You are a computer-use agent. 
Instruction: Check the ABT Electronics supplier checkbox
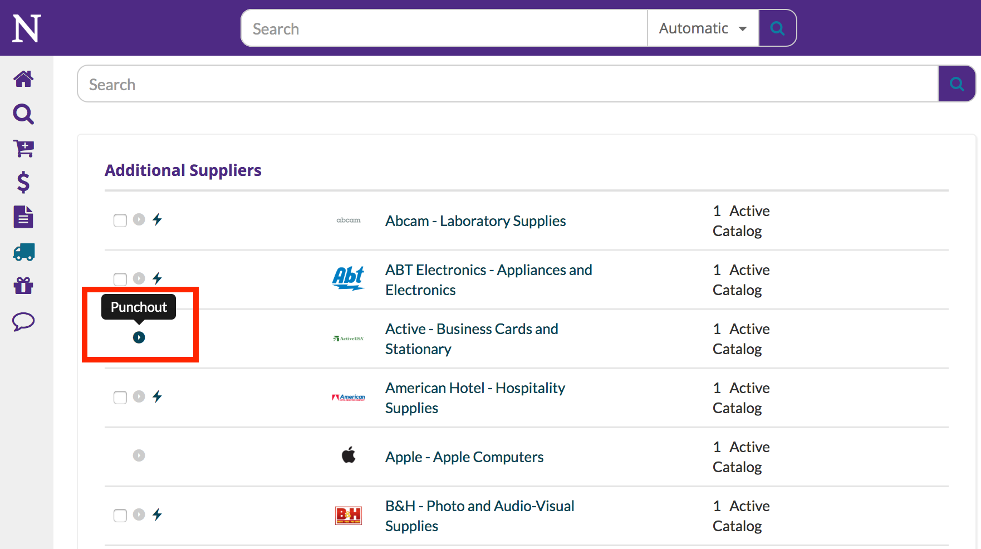pos(120,280)
